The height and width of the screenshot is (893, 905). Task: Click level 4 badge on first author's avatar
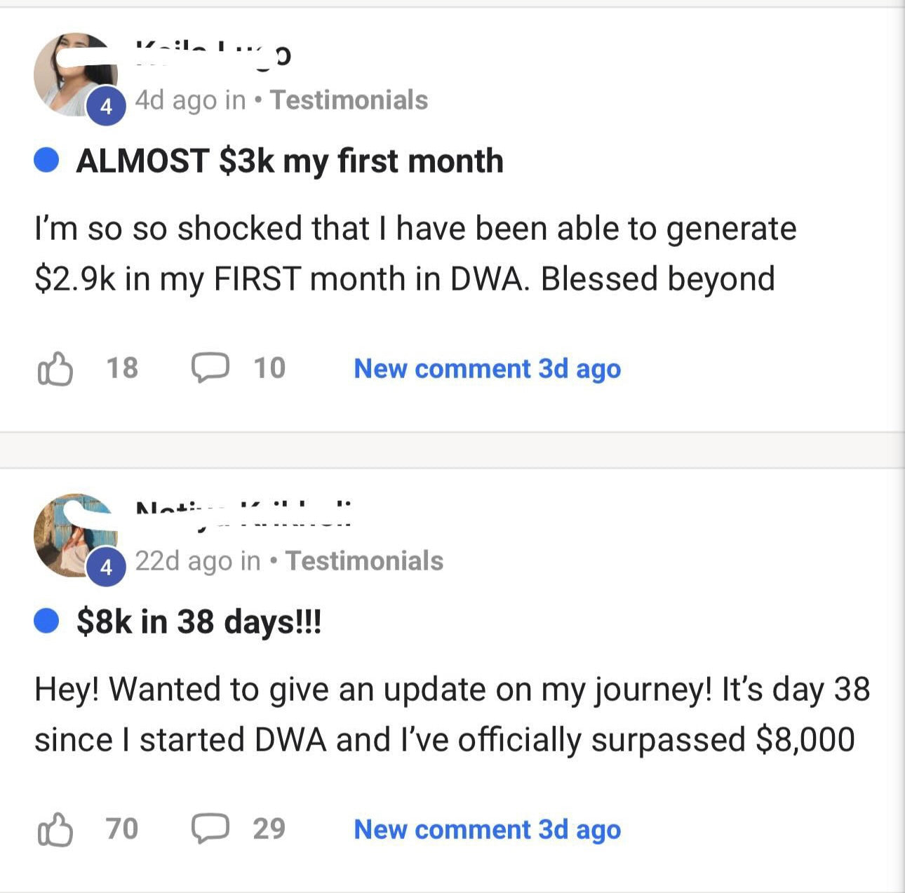pos(106,107)
